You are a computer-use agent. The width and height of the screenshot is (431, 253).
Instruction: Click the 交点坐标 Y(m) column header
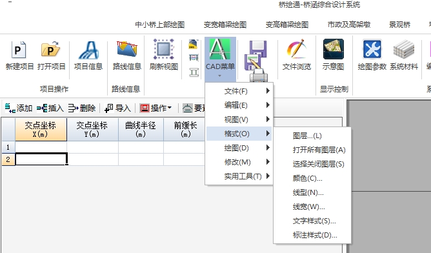(93, 130)
